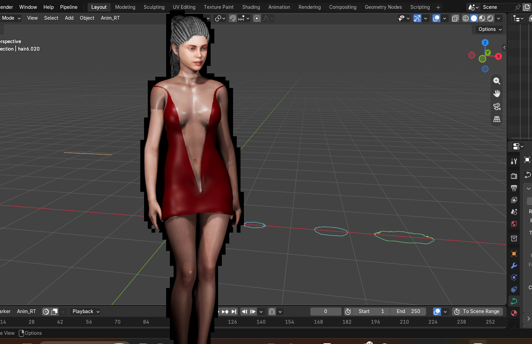
Task: Toggle proportional editing in viewport header
Action: click(257, 18)
